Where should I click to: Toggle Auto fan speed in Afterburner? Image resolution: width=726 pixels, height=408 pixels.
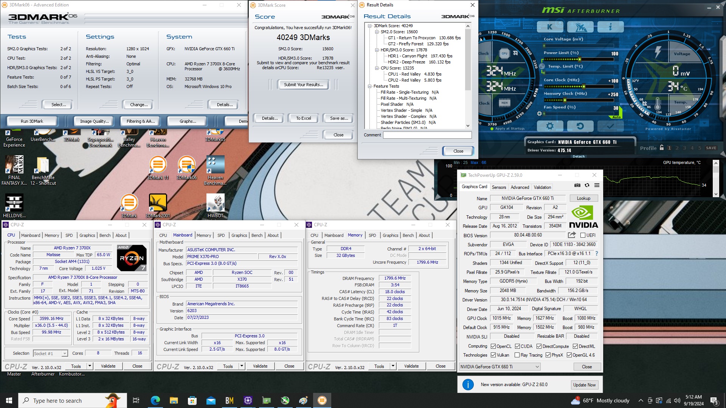pos(616,117)
